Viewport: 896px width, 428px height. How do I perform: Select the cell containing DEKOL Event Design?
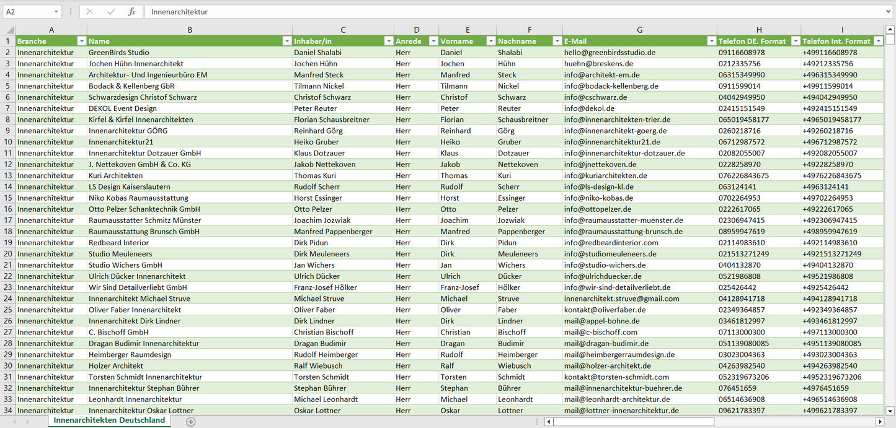click(123, 108)
